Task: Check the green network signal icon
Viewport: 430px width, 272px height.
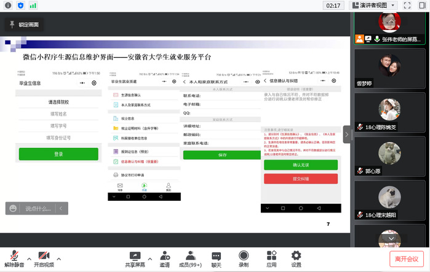Action: pos(33,6)
